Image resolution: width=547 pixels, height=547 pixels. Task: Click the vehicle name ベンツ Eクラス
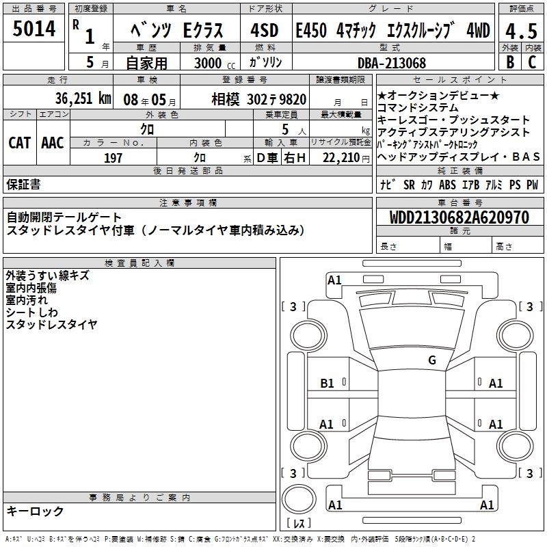(176, 30)
